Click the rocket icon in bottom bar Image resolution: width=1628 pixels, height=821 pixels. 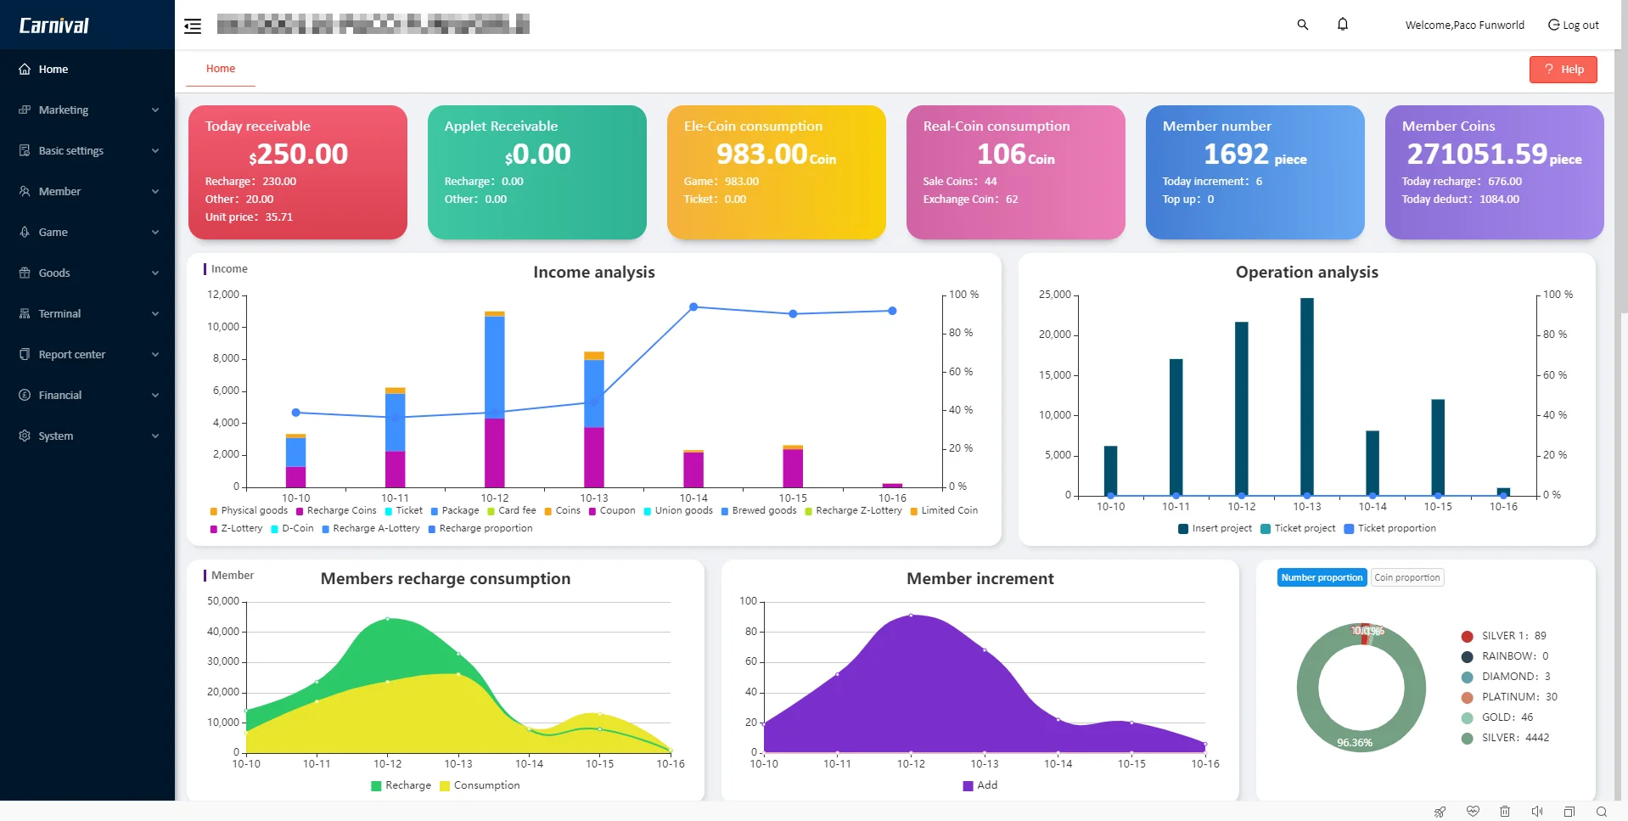tap(1440, 812)
